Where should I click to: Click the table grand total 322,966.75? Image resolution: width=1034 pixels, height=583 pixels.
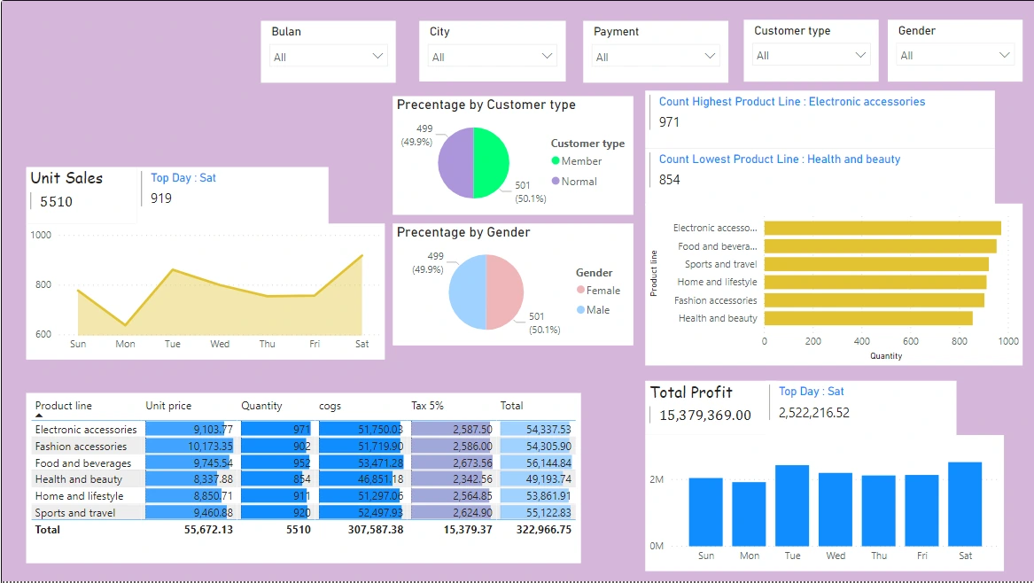click(x=543, y=530)
